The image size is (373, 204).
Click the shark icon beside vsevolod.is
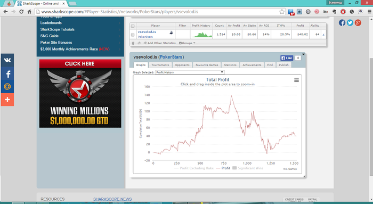[x=171, y=32]
